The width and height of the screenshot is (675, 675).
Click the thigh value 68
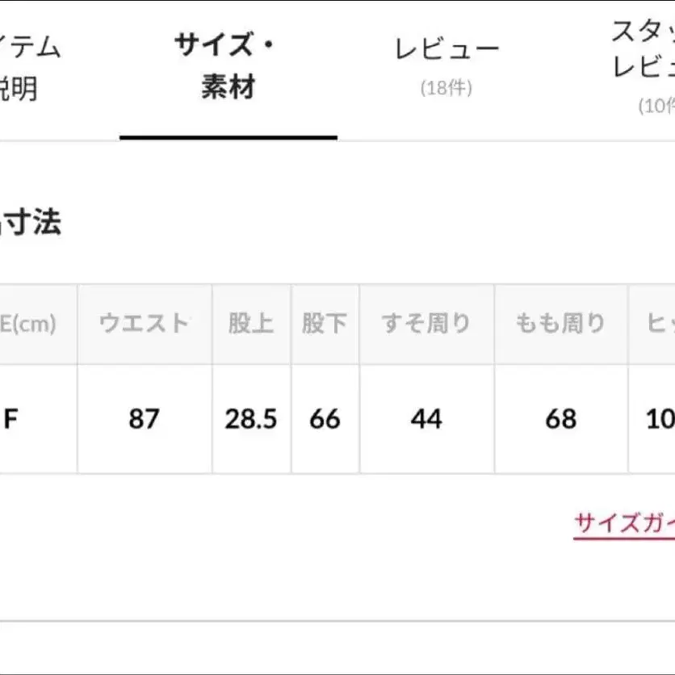point(560,419)
